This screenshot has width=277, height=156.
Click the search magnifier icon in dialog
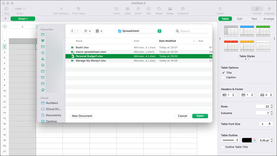click(x=177, y=31)
